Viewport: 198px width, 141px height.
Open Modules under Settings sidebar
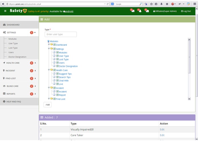click(x=13, y=39)
